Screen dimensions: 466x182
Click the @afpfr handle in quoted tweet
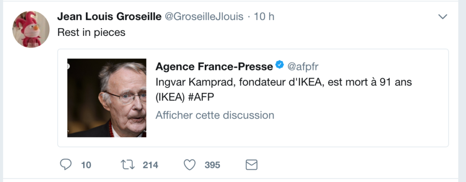tap(303, 66)
